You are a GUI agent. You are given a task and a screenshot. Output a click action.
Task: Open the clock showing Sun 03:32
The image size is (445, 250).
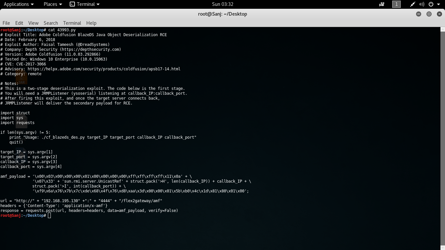(223, 4)
